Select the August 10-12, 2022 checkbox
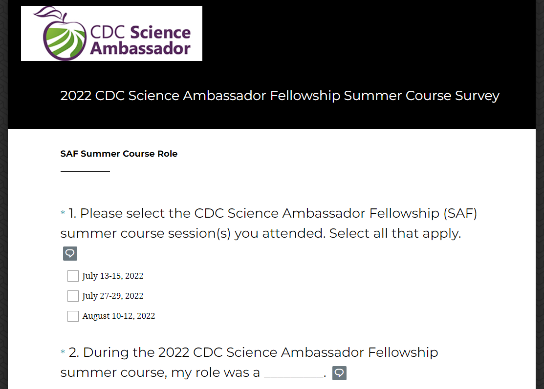The width and height of the screenshot is (544, 389). click(x=73, y=316)
